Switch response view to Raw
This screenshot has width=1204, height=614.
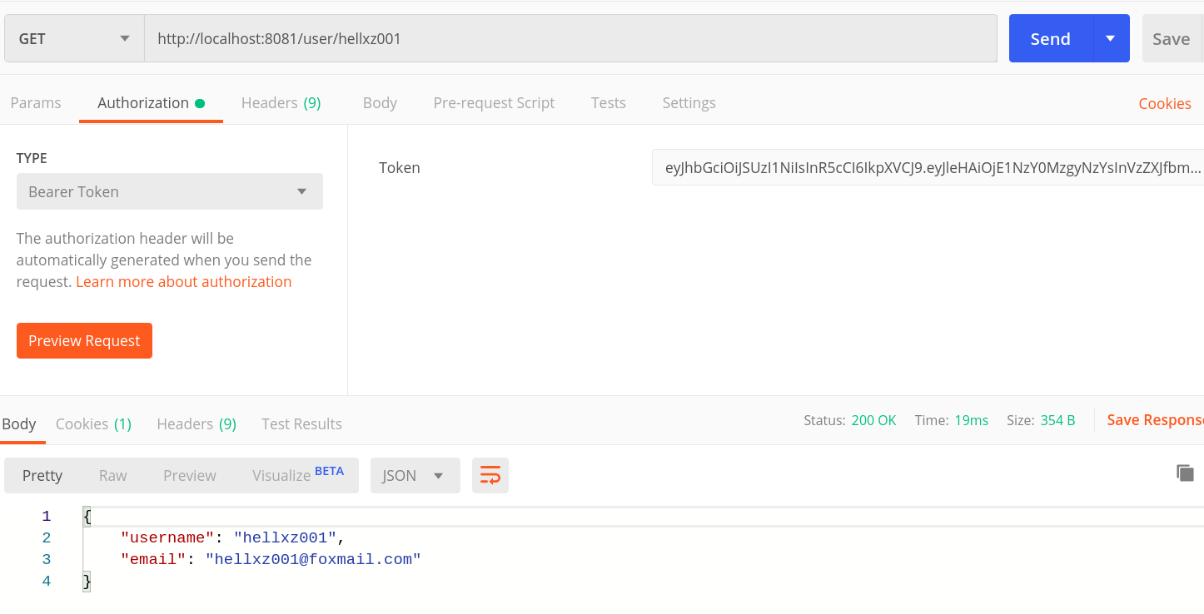click(x=112, y=476)
